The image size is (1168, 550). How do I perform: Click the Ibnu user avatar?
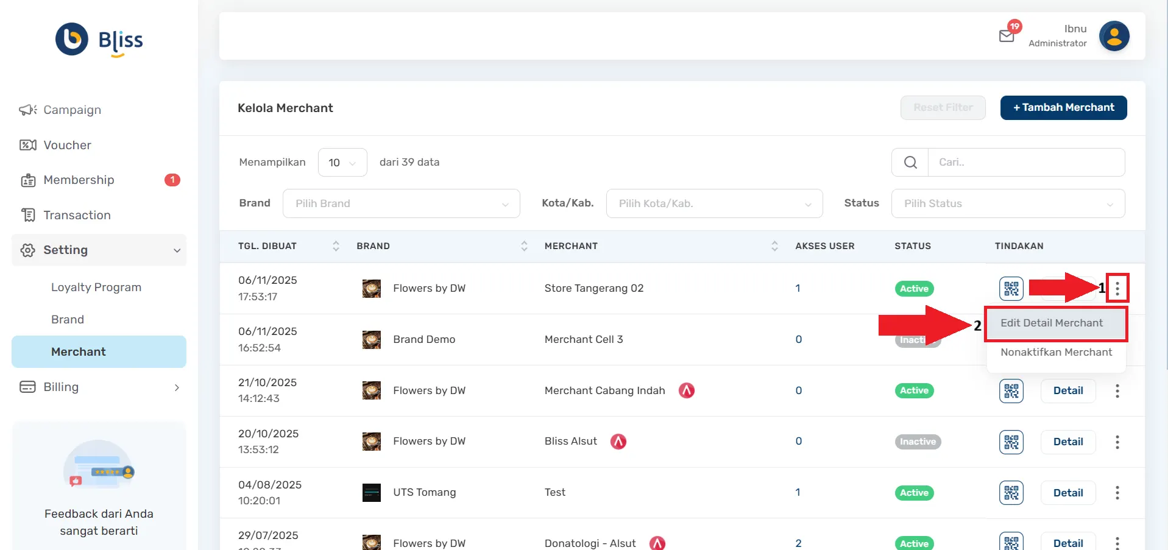click(1114, 37)
